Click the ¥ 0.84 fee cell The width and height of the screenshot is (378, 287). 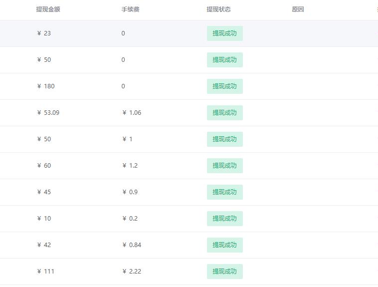(x=132, y=245)
